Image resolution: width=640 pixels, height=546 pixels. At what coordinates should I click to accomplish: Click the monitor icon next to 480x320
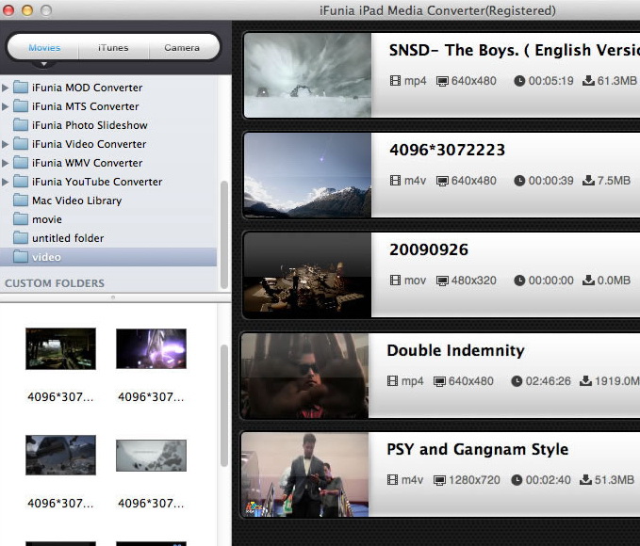pyautogui.click(x=442, y=281)
